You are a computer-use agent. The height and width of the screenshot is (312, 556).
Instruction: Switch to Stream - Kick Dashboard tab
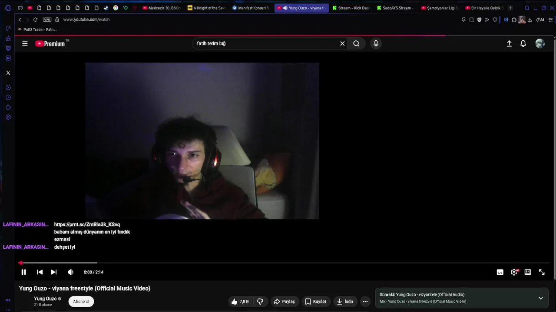tap(351, 8)
